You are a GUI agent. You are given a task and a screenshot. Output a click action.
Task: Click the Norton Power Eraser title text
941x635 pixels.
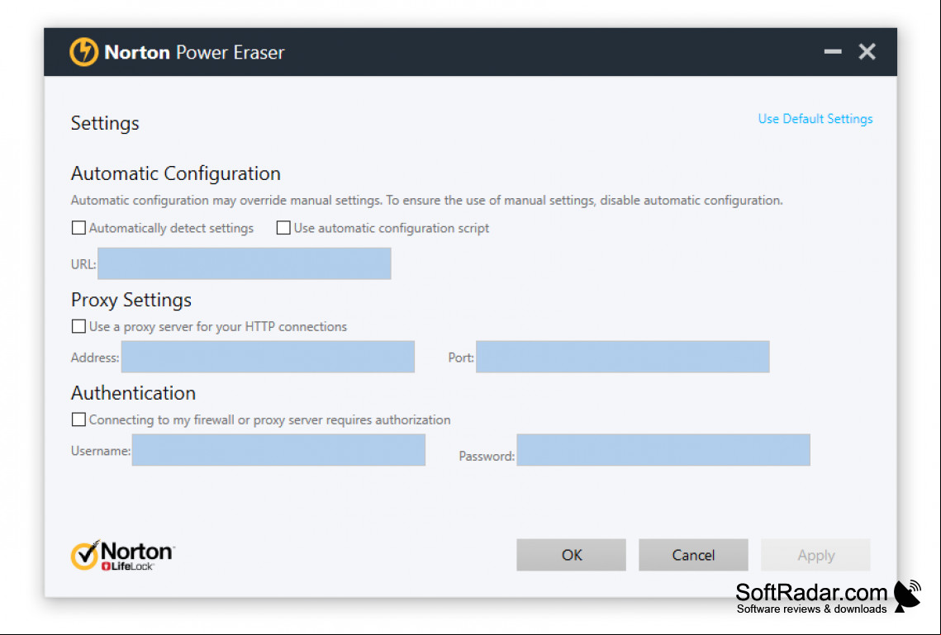click(194, 52)
